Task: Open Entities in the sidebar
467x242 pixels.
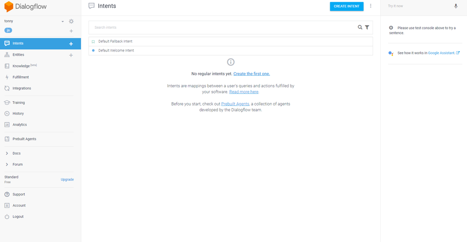Action: [x=18, y=55]
